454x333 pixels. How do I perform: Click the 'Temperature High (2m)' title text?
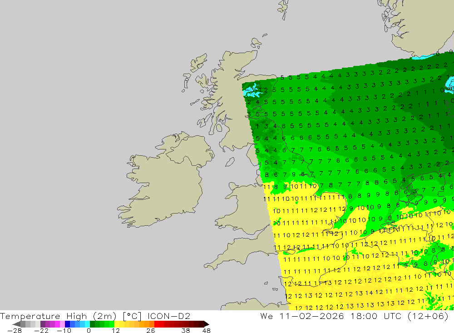point(58,316)
